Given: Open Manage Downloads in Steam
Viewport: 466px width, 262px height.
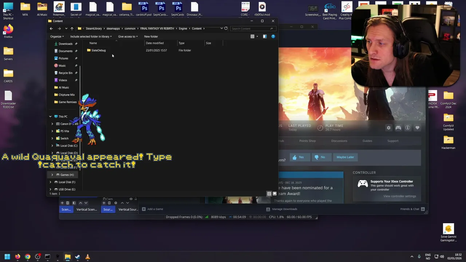Looking at the screenshot, I should point(282,209).
